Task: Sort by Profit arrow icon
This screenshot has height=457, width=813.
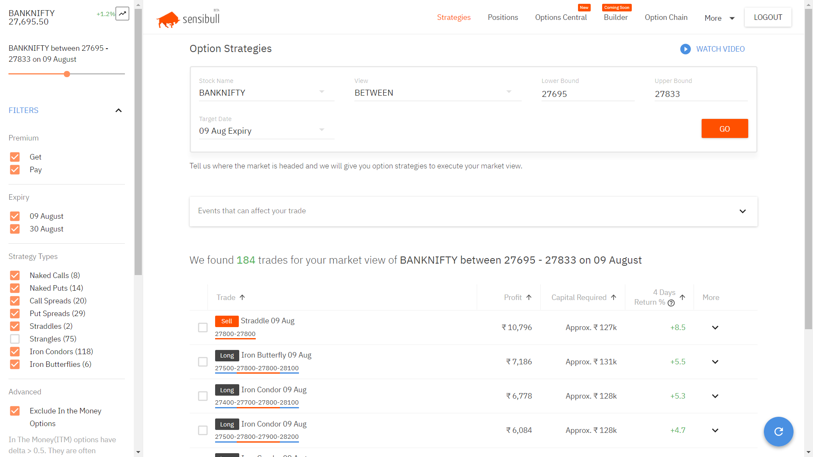Action: click(x=529, y=297)
